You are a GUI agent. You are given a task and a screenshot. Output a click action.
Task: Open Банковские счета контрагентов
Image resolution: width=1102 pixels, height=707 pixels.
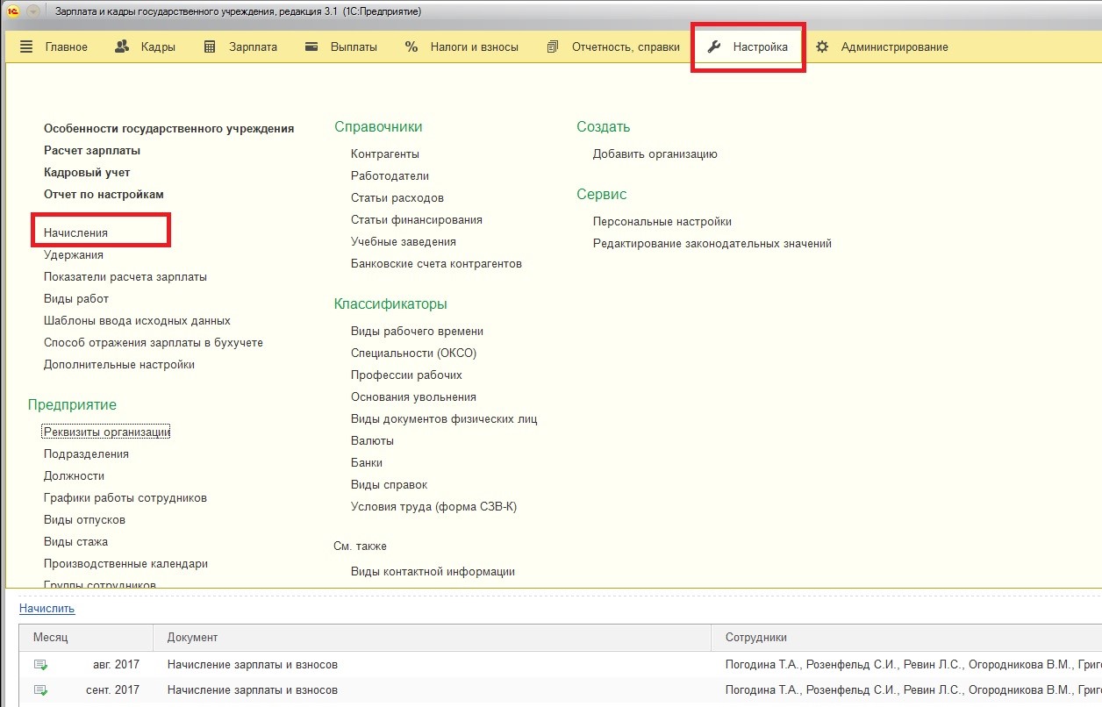point(436,263)
